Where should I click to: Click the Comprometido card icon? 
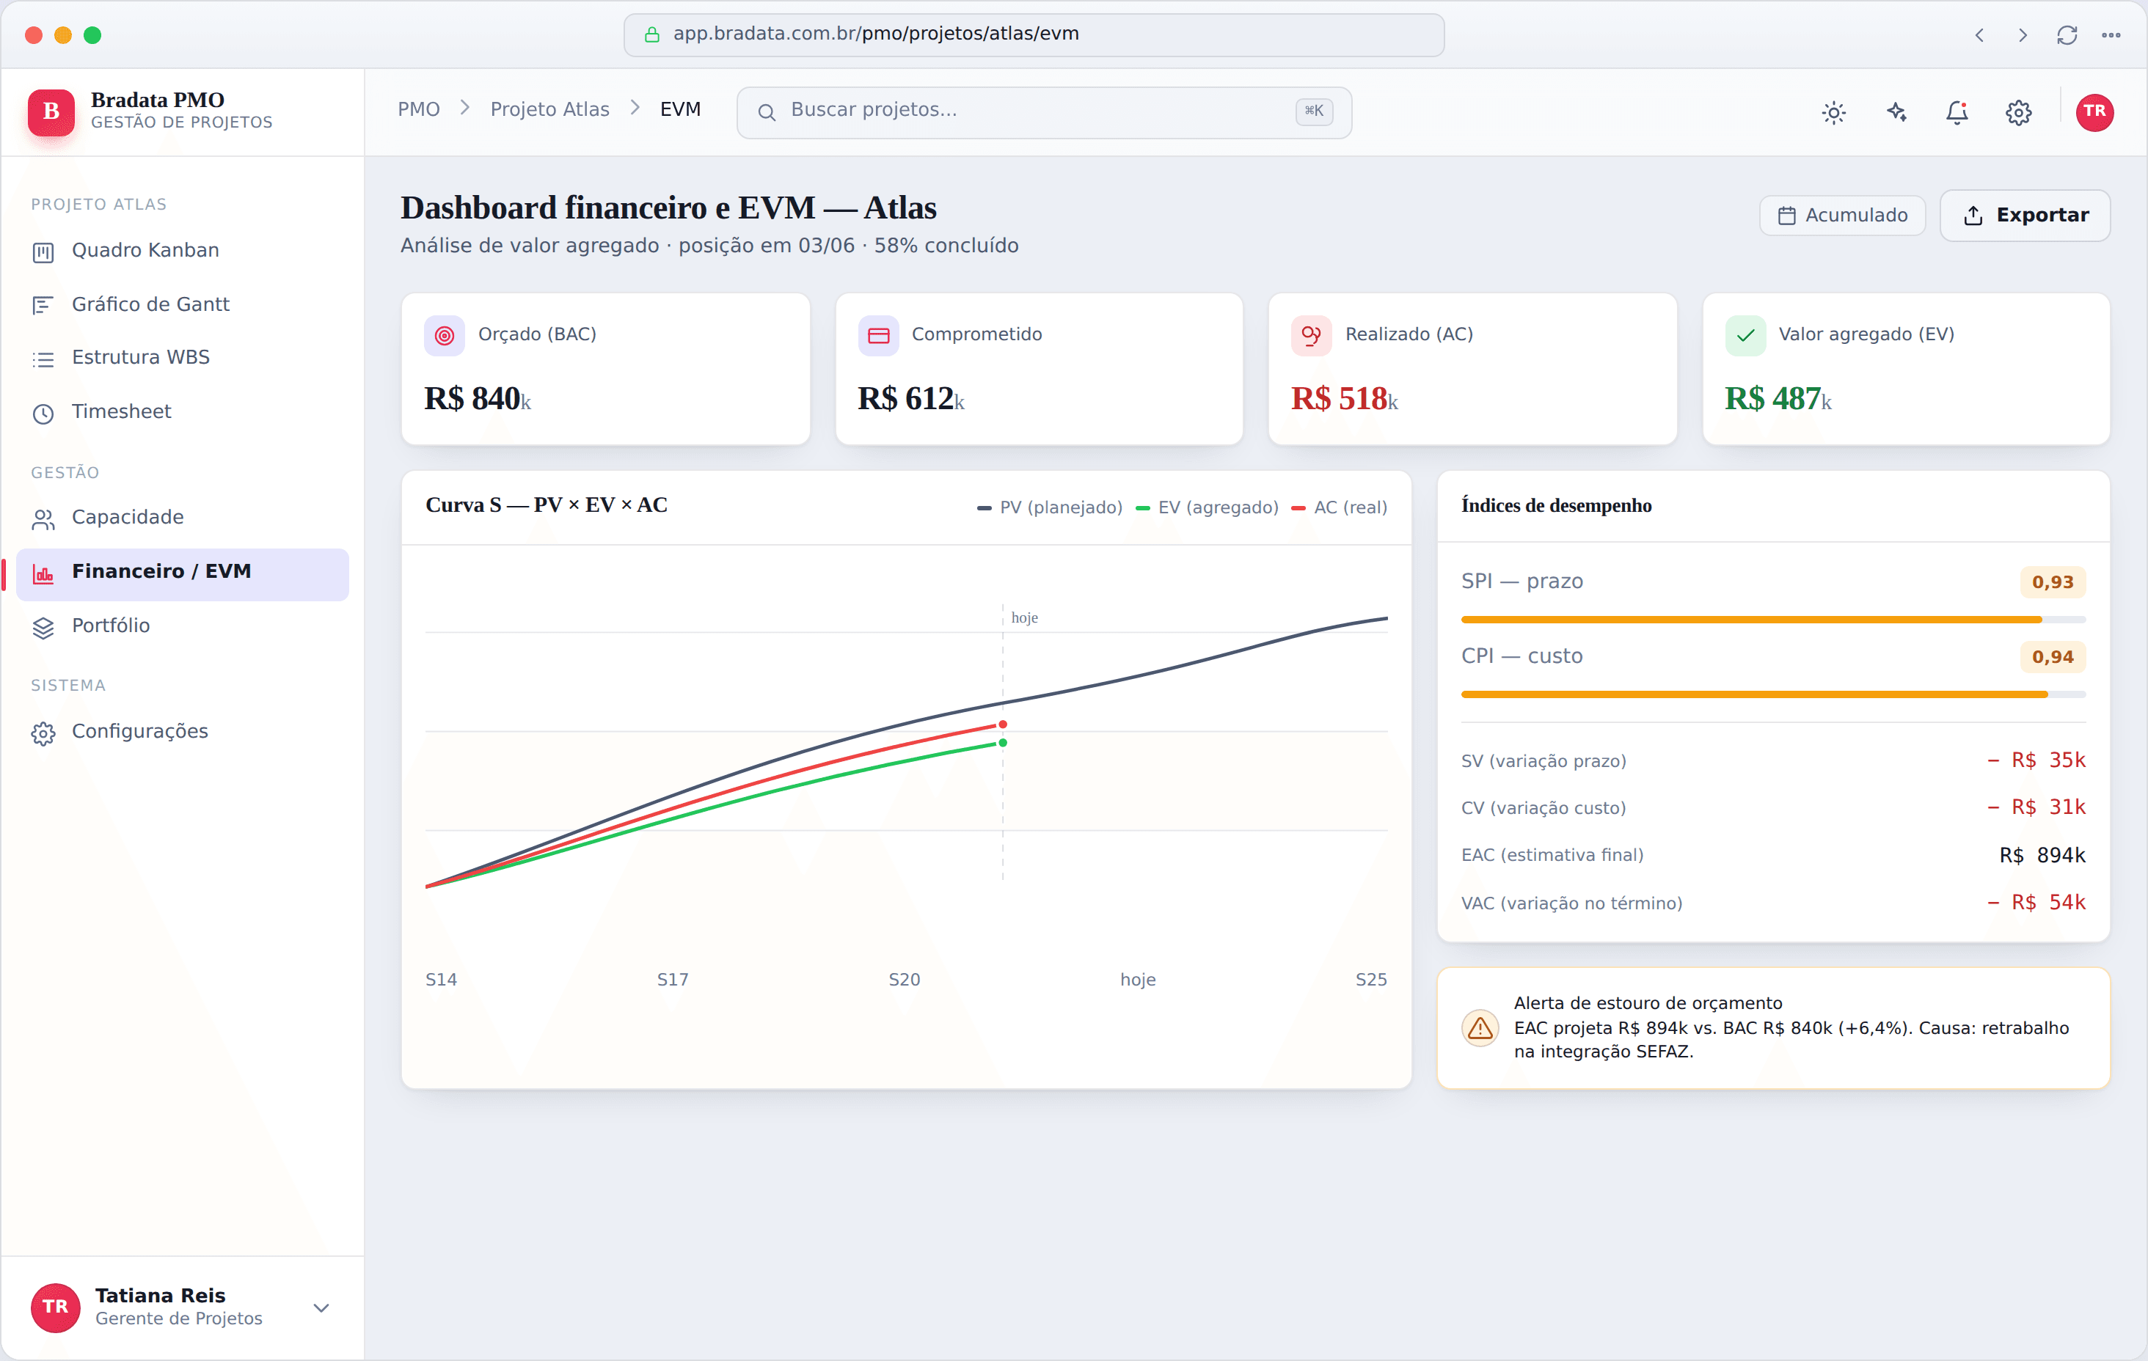[877, 337]
